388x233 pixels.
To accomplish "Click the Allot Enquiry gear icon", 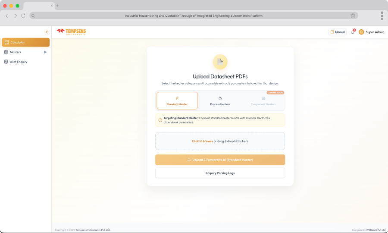I will tap(6, 62).
